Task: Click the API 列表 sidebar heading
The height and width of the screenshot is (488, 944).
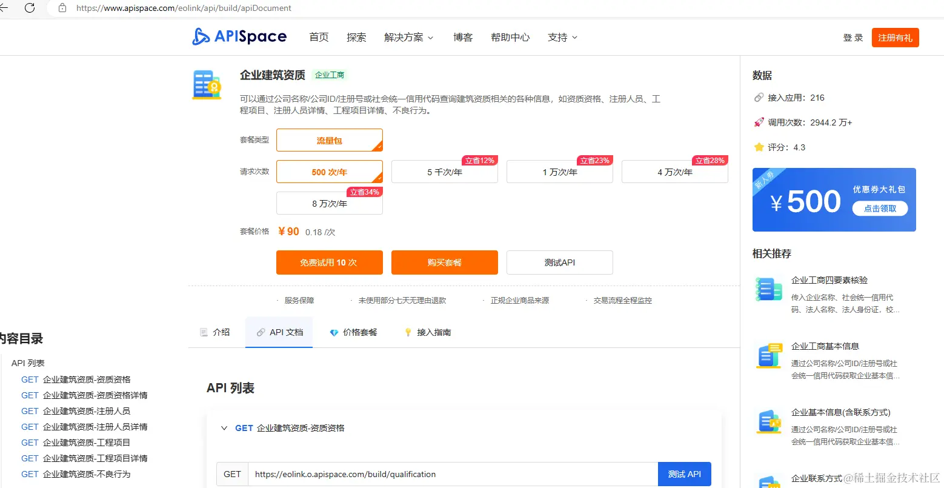Action: (28, 363)
